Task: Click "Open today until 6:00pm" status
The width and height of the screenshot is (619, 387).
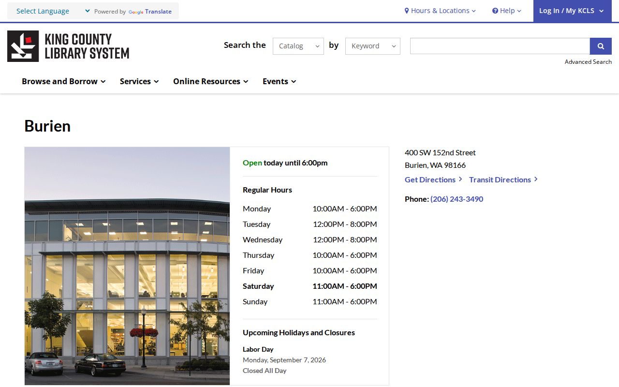Action: pos(285,163)
